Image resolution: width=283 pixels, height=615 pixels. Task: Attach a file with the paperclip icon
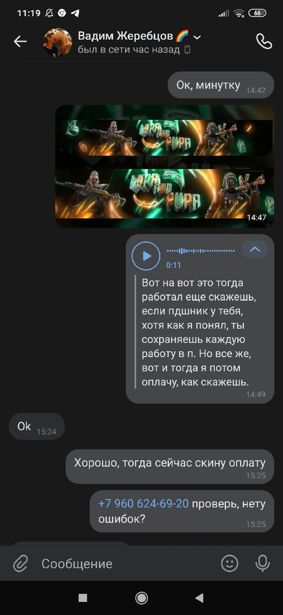[x=20, y=564]
